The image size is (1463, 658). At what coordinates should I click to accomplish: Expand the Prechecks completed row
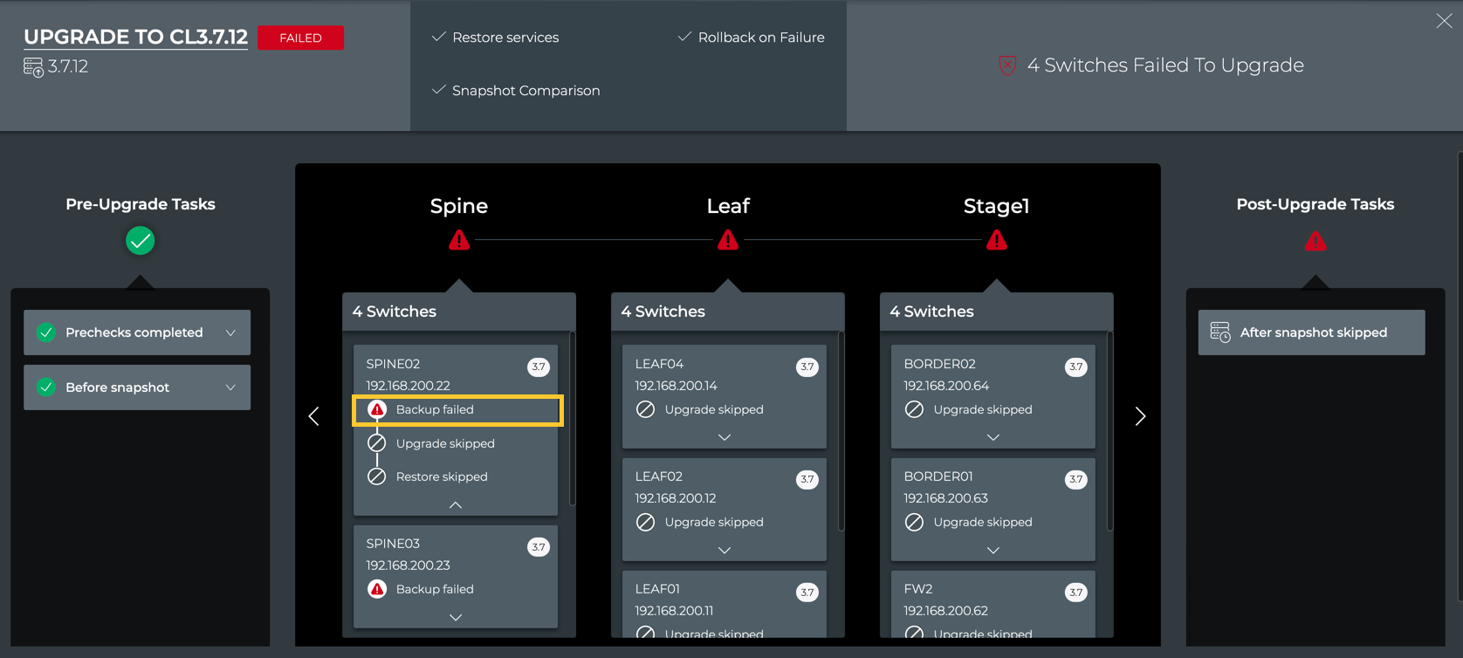[x=230, y=332]
